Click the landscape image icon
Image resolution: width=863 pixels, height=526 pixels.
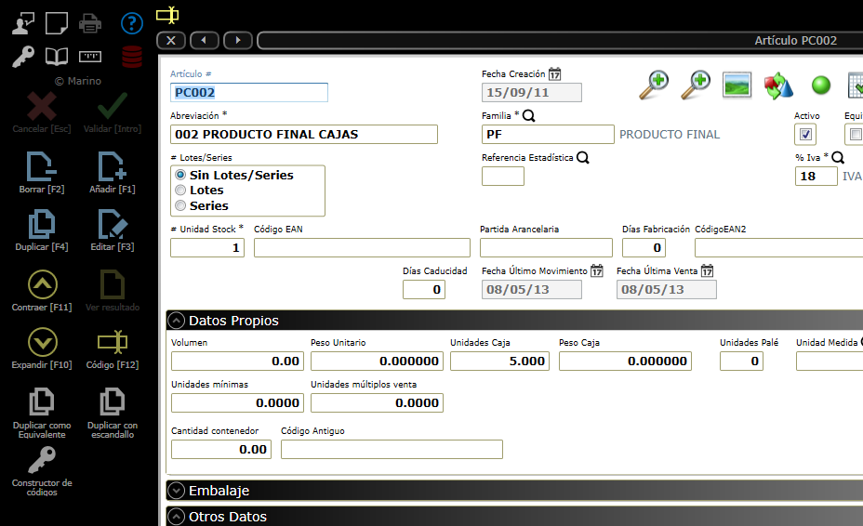coord(737,85)
